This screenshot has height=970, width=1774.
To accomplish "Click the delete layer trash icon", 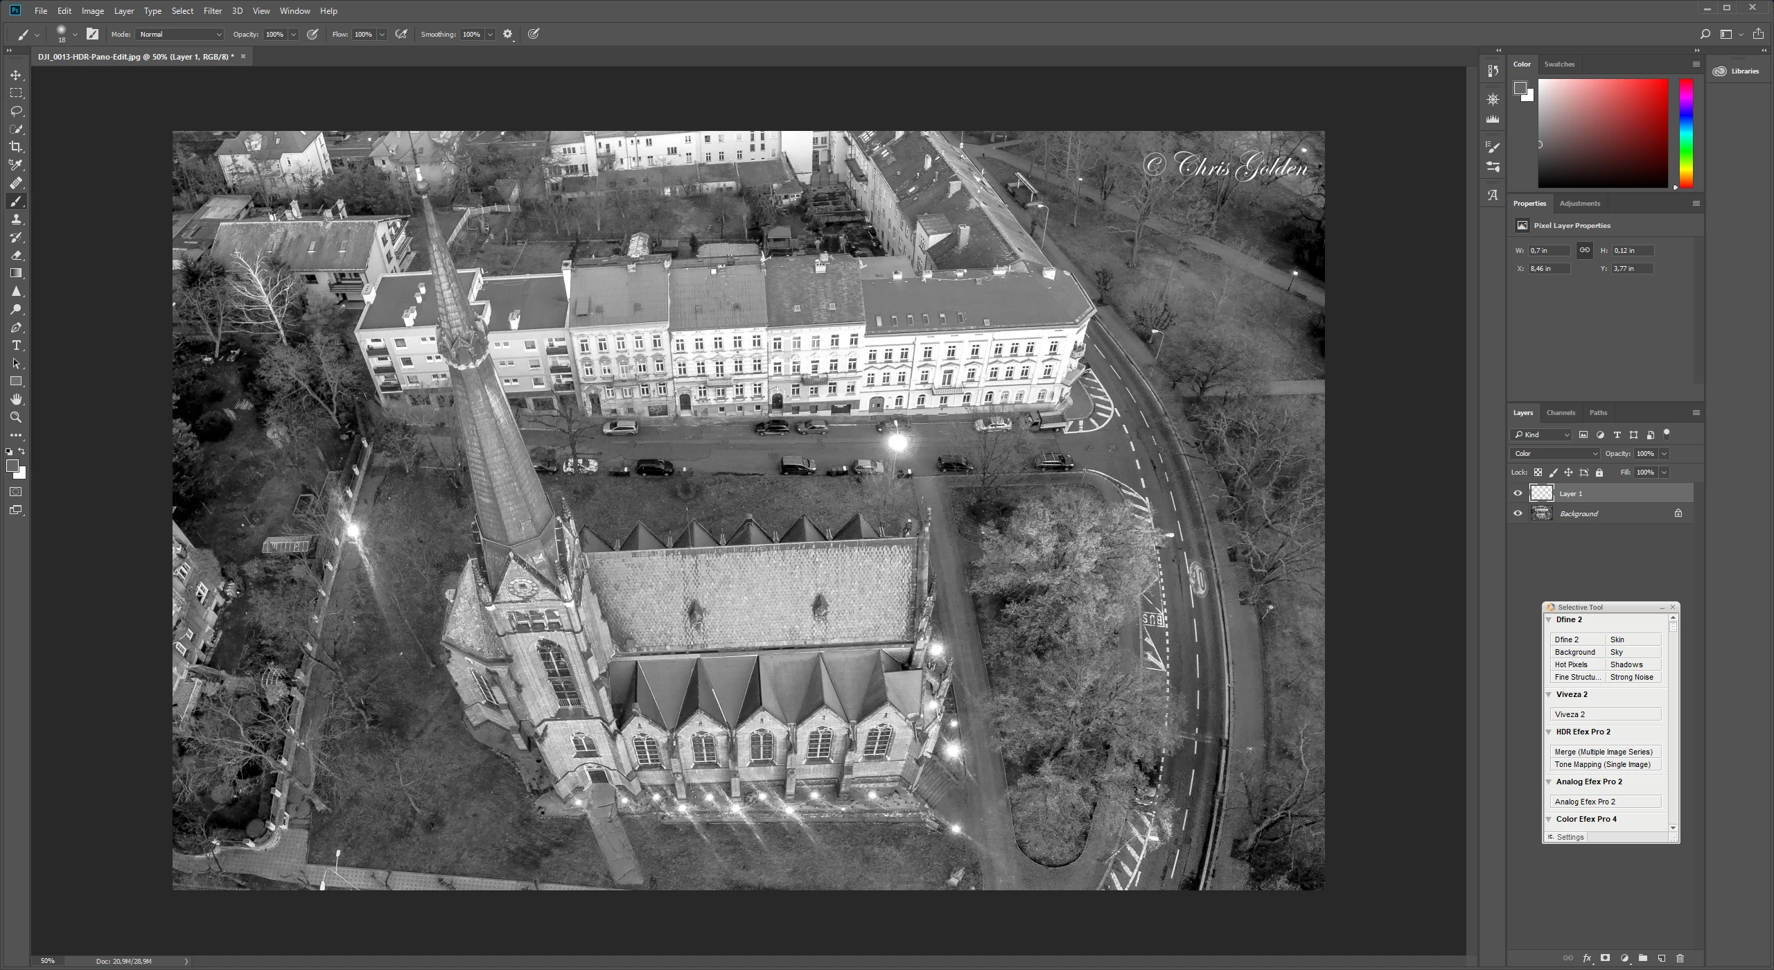I will (1680, 958).
